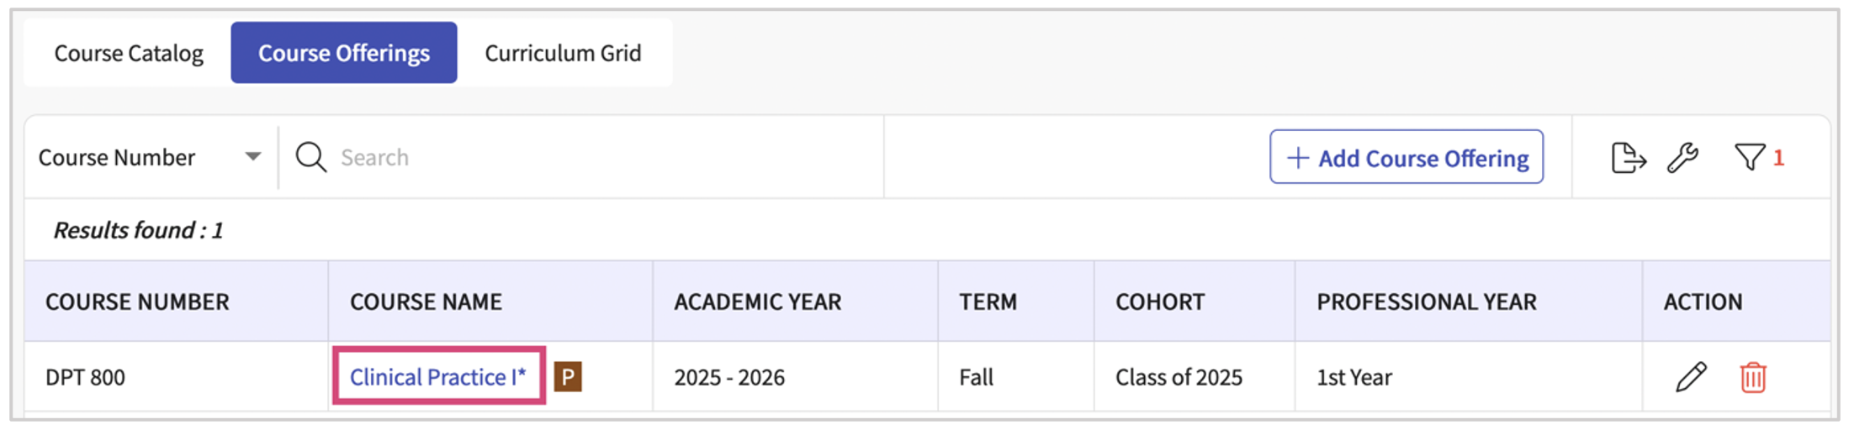
Task: Click the red filter count badge
Action: [x=1778, y=157]
